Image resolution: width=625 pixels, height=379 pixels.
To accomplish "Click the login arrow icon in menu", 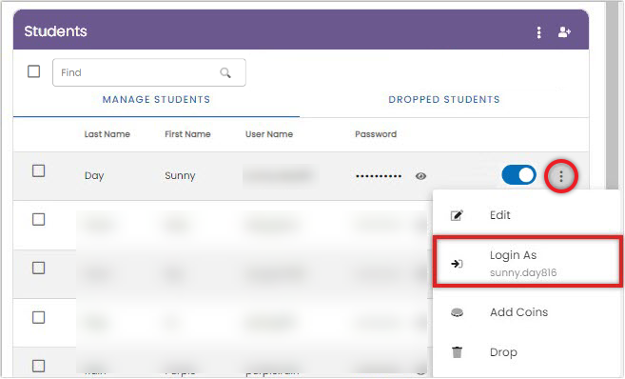I will 457,264.
